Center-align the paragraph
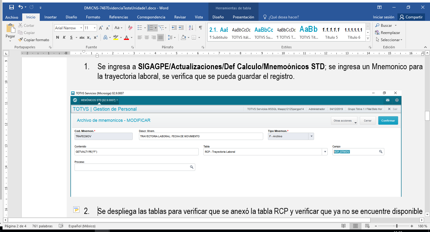The image size is (430, 232). (x=146, y=37)
